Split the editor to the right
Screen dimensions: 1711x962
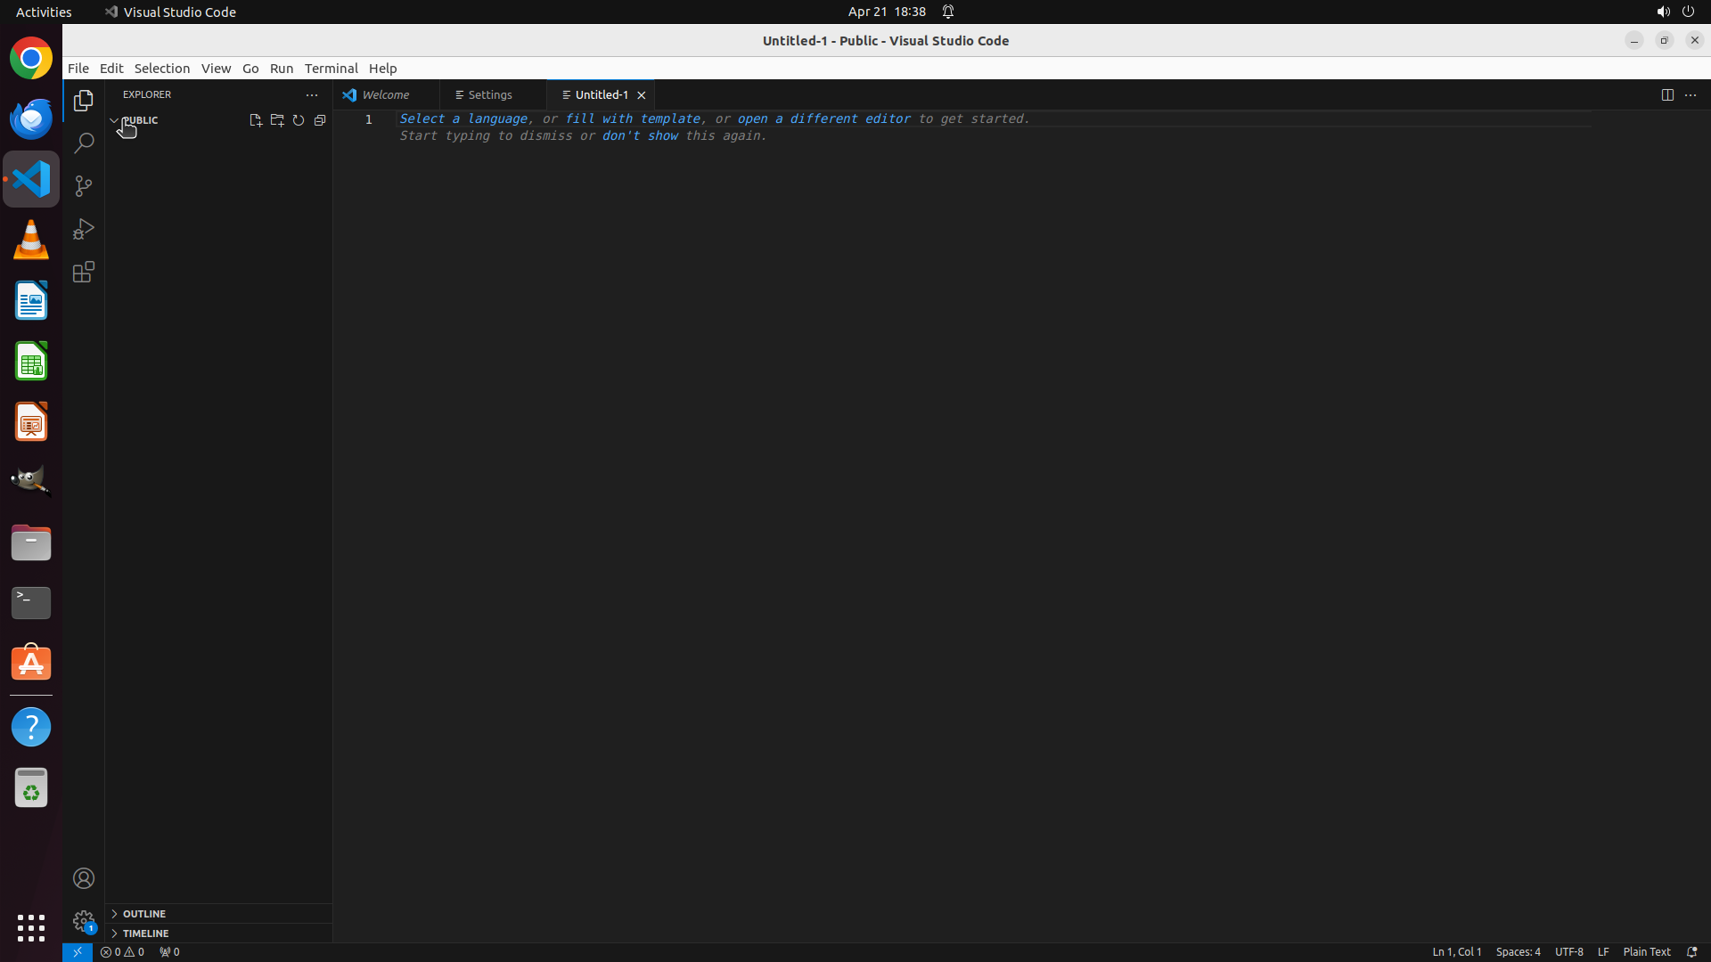click(x=1667, y=94)
